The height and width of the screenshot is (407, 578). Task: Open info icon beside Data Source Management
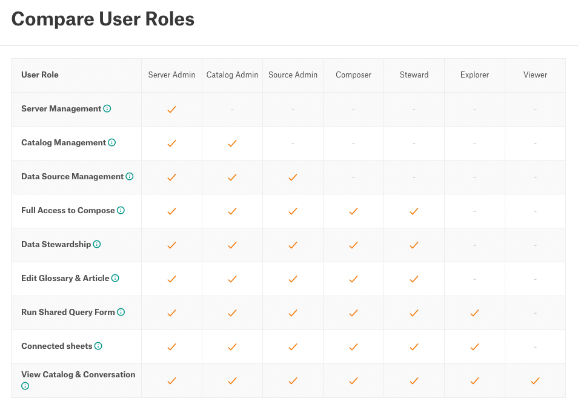[x=130, y=176]
